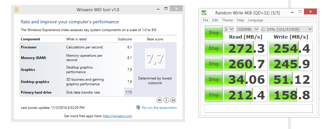Image resolution: width=323 pixels, height=129 pixels.
Task: Open the File menu
Action: click(206, 20)
